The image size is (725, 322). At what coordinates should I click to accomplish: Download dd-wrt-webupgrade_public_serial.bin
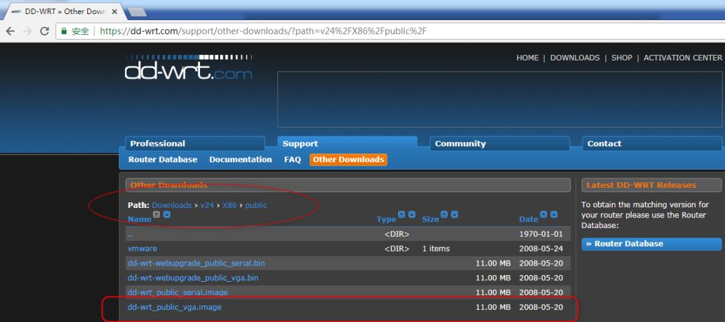(196, 264)
